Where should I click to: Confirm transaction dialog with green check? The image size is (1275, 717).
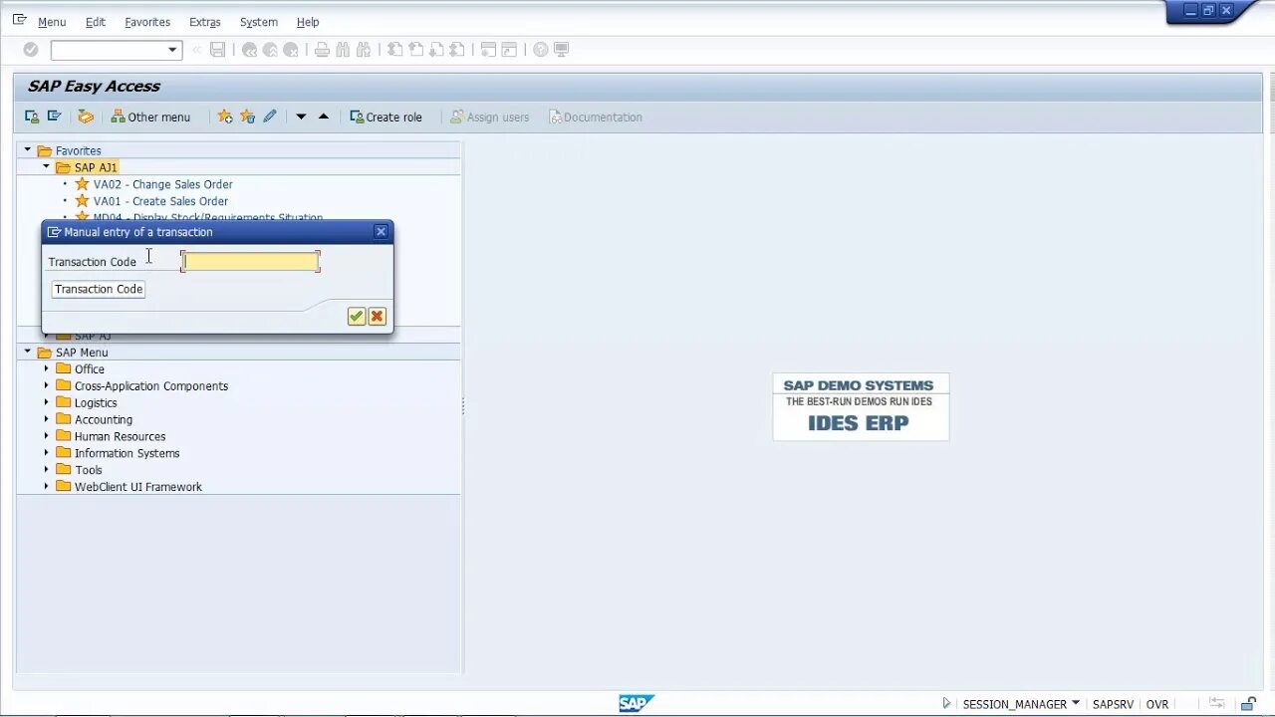tap(356, 316)
